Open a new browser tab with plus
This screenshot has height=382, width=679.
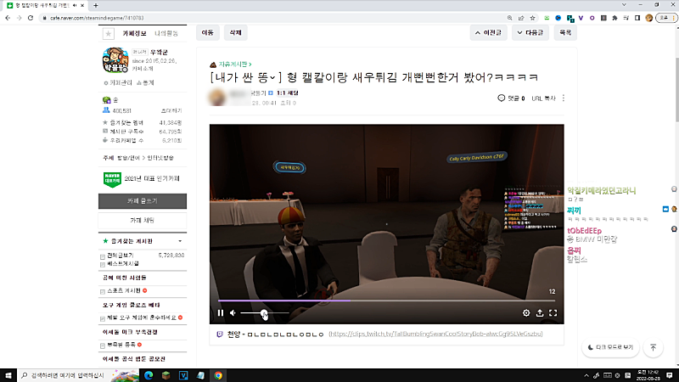[x=96, y=6]
